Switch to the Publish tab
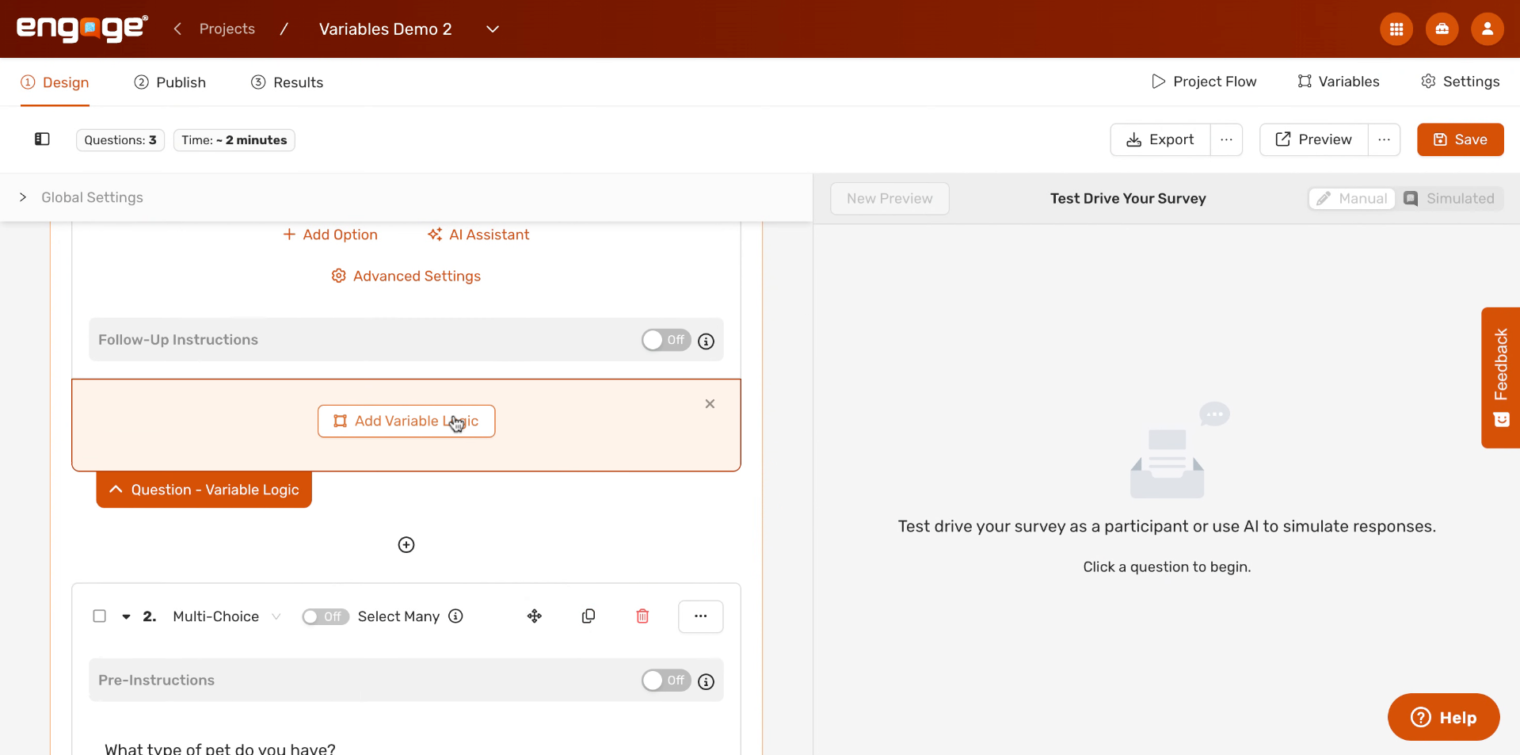Screen dimensions: 1520x755 [x=170, y=82]
